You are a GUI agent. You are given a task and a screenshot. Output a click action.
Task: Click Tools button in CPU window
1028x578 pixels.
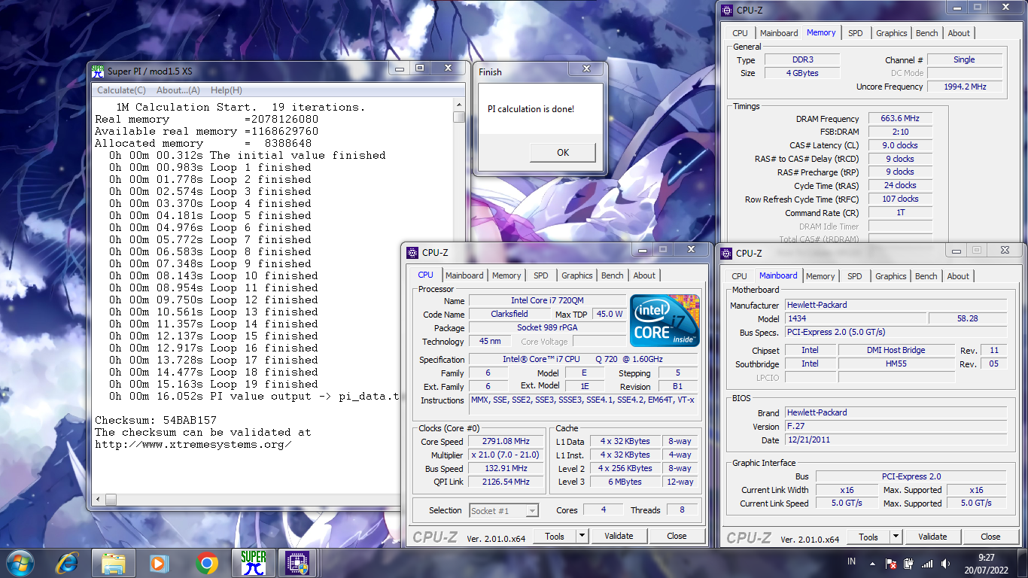(555, 536)
